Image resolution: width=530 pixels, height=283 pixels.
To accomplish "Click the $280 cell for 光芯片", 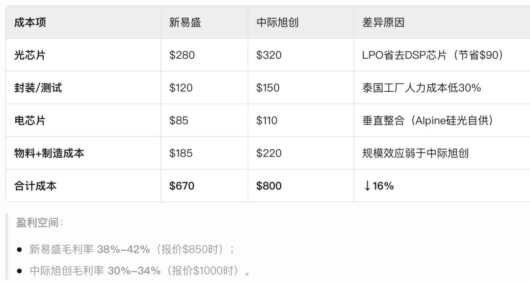I will [x=182, y=55].
